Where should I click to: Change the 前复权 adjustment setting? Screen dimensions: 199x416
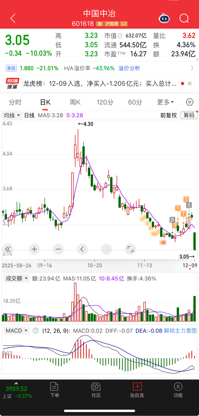pyautogui.click(x=169, y=115)
